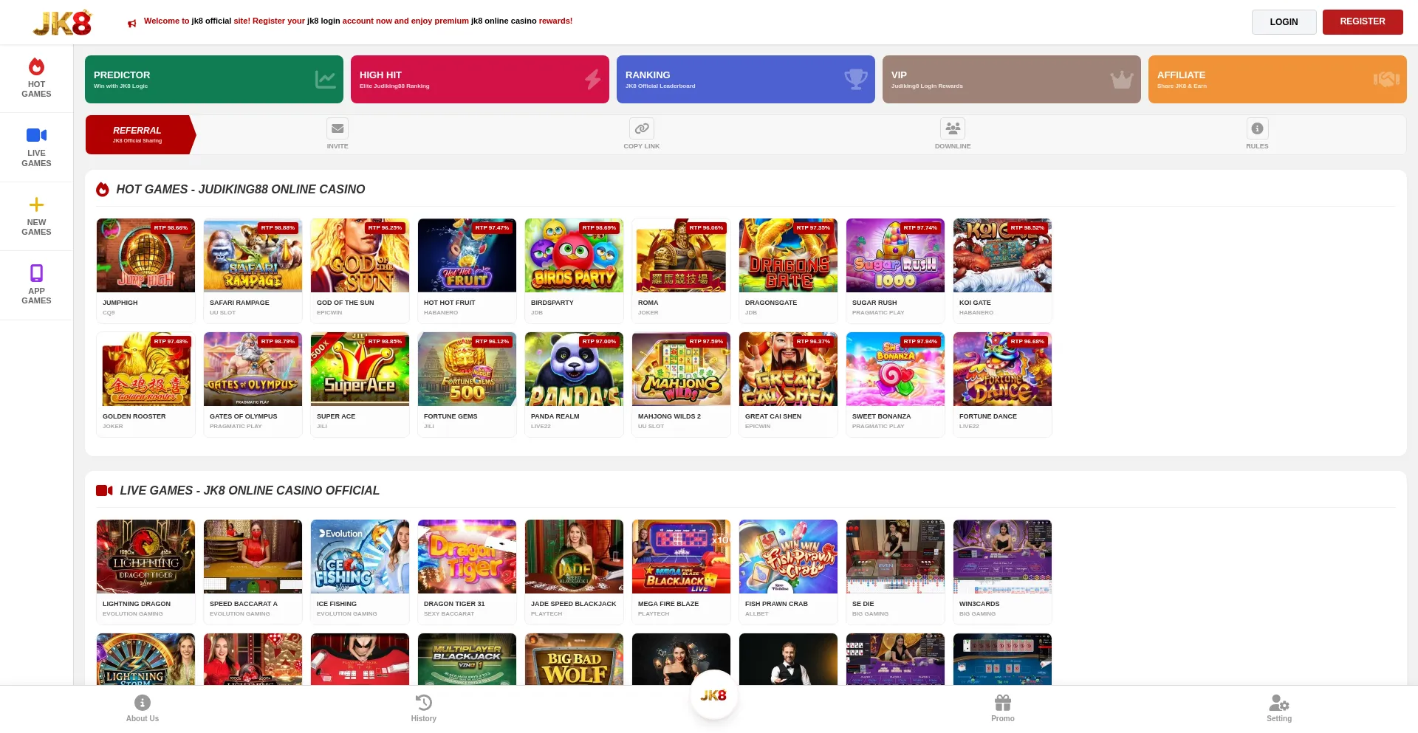This screenshot has height=733, width=1418.
Task: Open the Roma game thumbnail
Action: pos(681,255)
